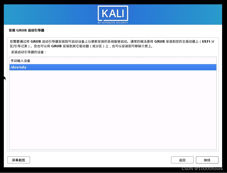Image resolution: width=227 pixels, height=173 pixels.
Task: Take a screenshot with the 屏幕截图 button
Action: click(19, 160)
